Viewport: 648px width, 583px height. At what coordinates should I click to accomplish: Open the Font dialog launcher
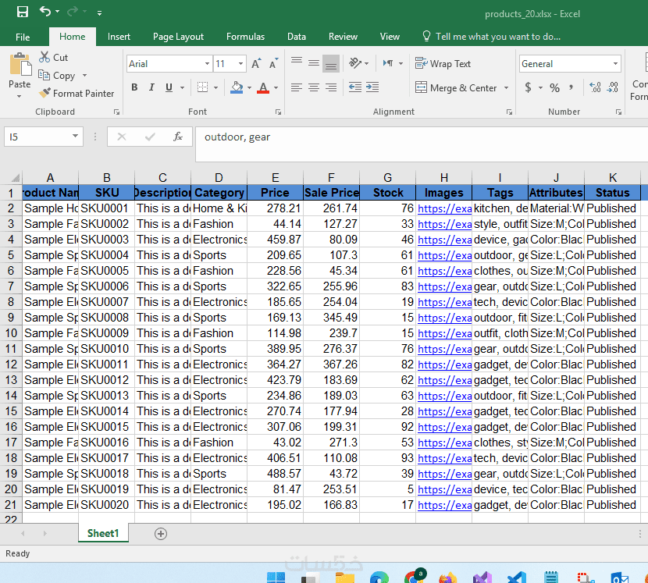278,112
